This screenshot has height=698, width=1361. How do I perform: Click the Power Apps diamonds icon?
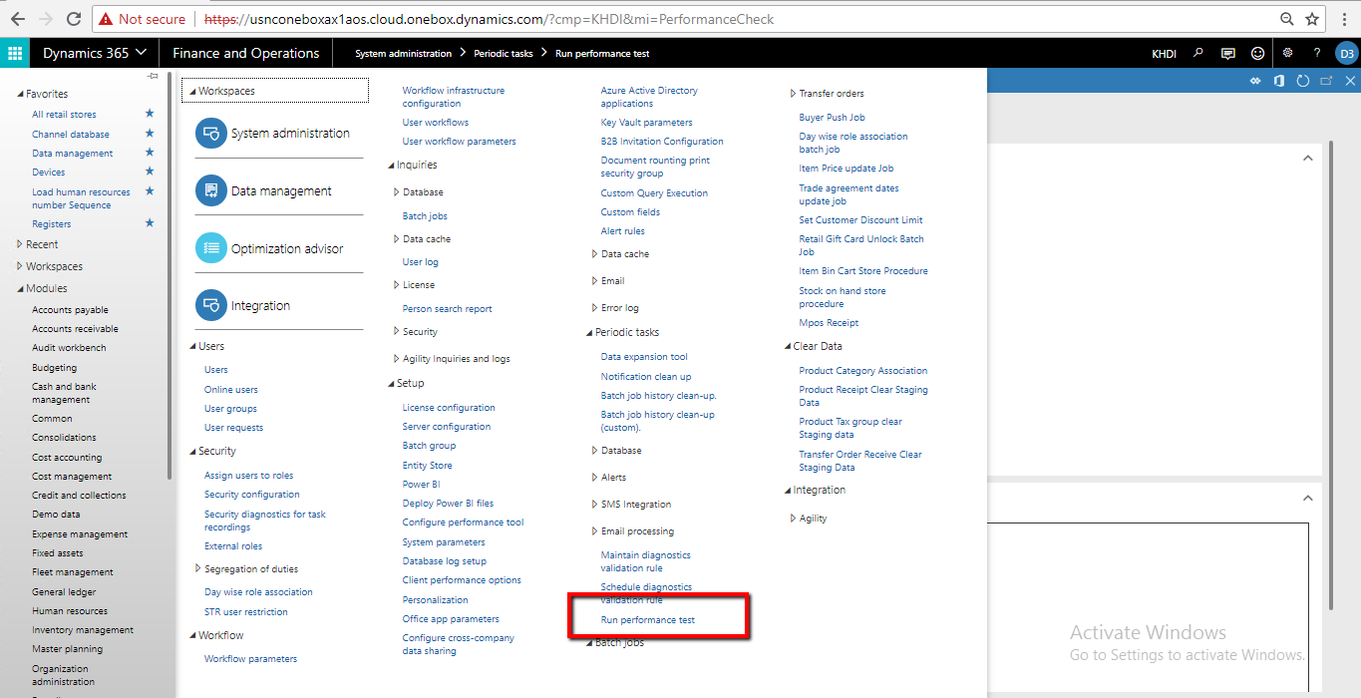pyautogui.click(x=1256, y=81)
